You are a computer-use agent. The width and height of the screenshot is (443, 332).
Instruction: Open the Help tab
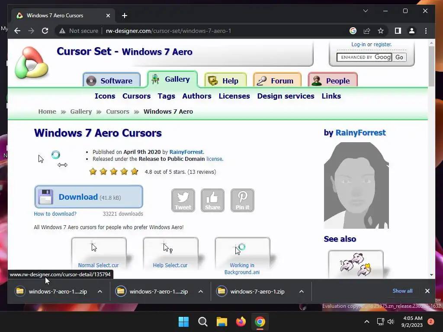click(x=225, y=80)
